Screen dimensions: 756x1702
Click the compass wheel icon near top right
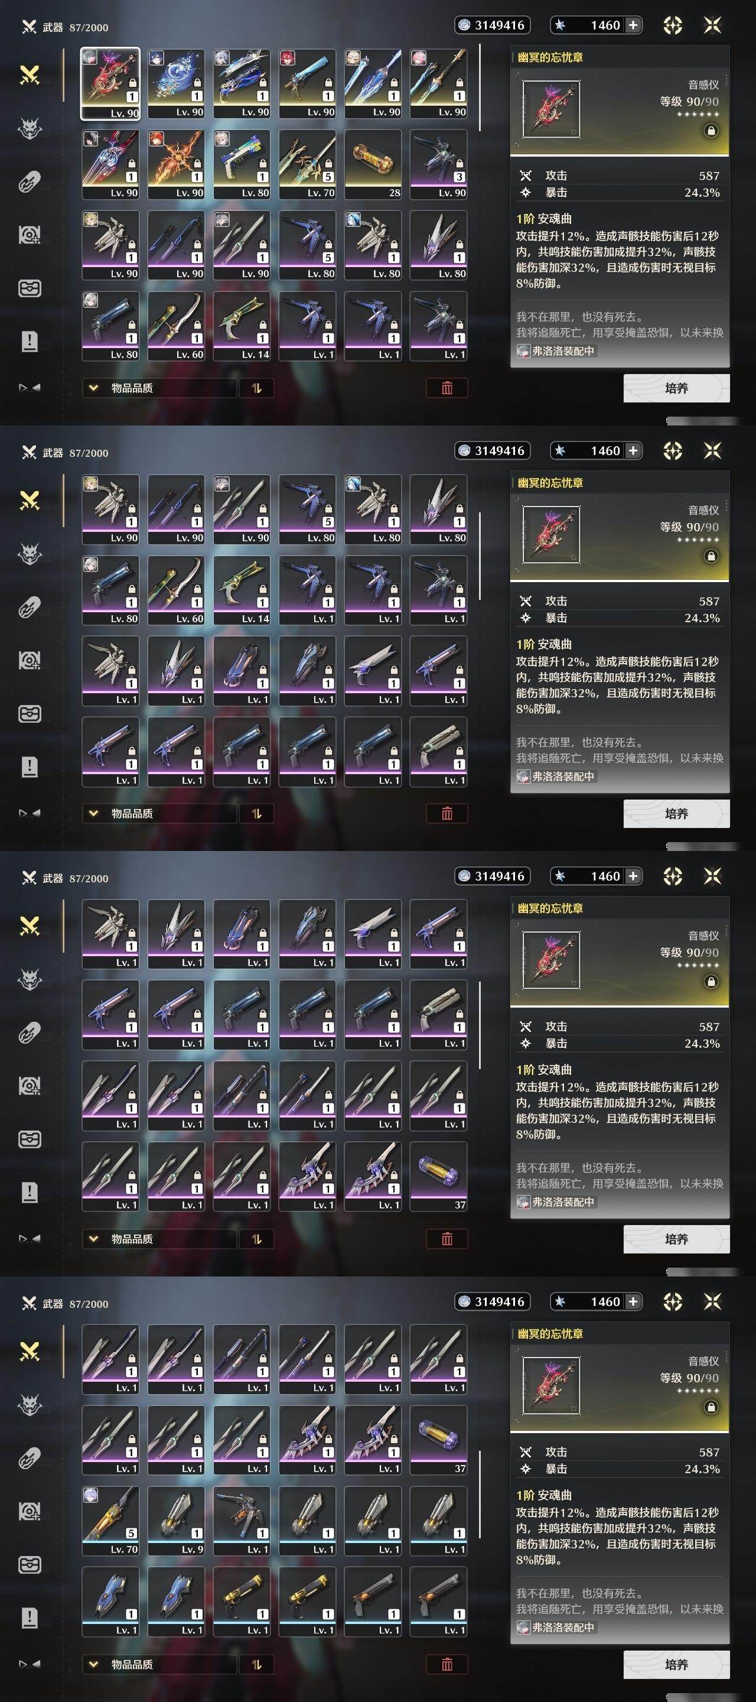672,25
